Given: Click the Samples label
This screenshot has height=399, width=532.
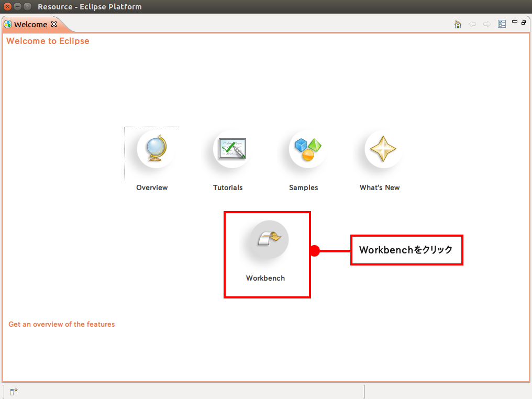Looking at the screenshot, I should (x=304, y=187).
